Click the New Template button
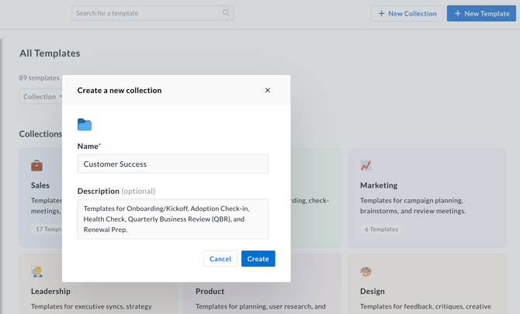 pyautogui.click(x=481, y=13)
